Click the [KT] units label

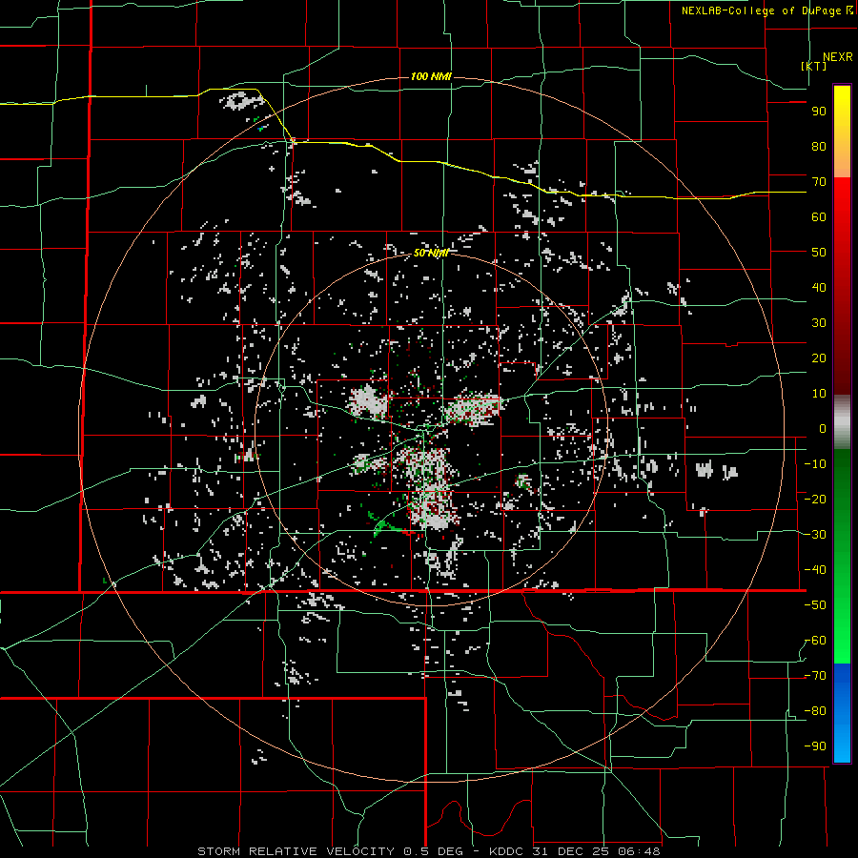coord(813,66)
